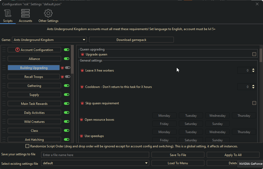Click the drag handle beside Alliance

pos(4,59)
